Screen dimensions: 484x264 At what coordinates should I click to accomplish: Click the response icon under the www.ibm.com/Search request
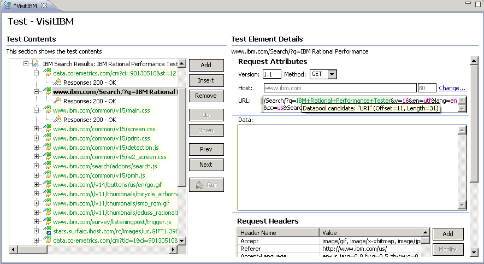(57, 101)
